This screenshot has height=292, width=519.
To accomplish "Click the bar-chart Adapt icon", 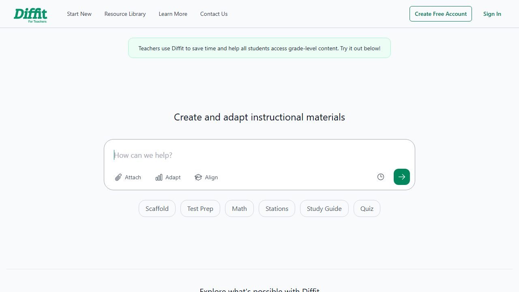I will (x=159, y=177).
